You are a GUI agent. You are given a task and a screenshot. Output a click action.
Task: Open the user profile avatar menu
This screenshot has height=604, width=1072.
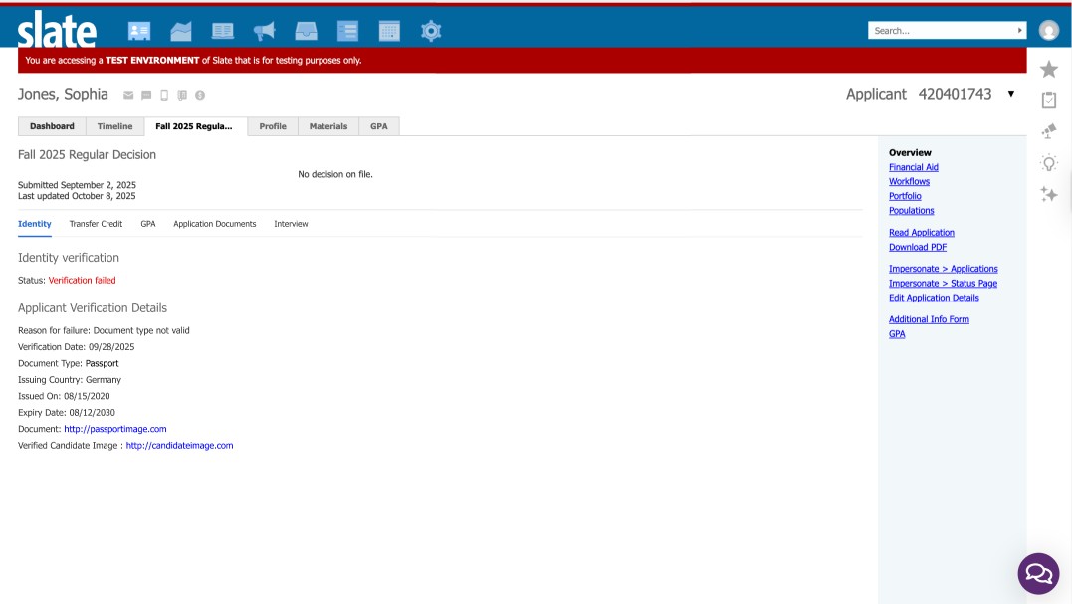(x=1048, y=31)
